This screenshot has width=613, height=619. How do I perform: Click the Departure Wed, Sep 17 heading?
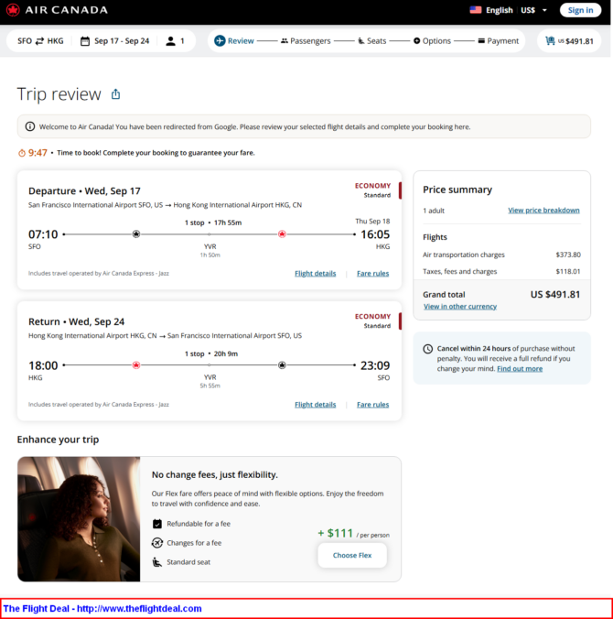(x=84, y=191)
